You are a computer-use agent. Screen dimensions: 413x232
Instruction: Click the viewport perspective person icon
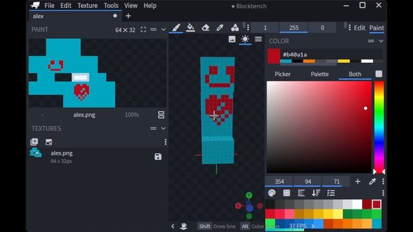pyautogui.click(x=184, y=226)
